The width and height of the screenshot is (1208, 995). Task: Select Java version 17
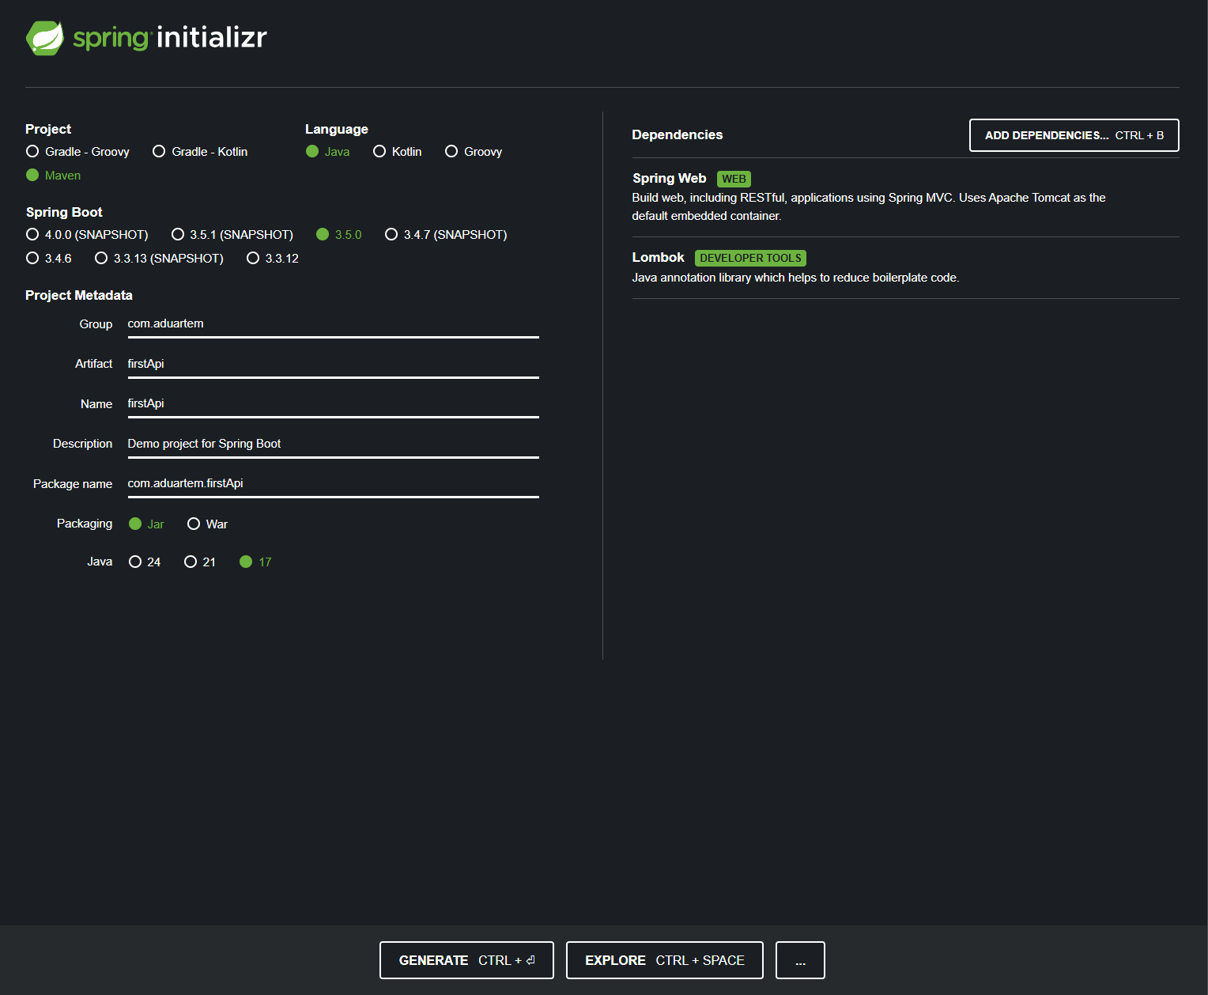click(255, 562)
